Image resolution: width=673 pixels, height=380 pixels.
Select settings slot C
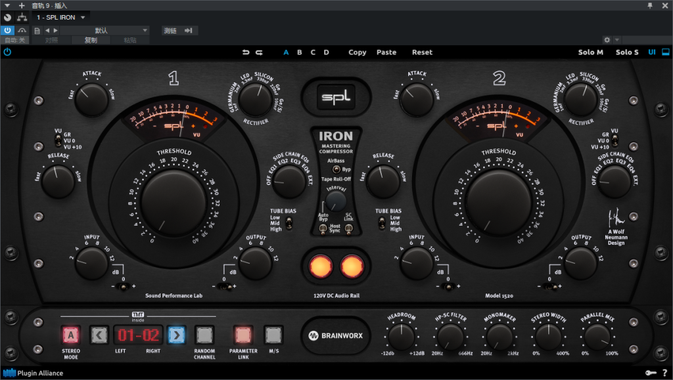313,53
